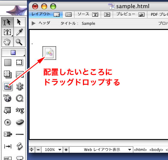Viewport: 168px width, 160px height.
Task: Switch to the ソース tab
Action: (88, 15)
